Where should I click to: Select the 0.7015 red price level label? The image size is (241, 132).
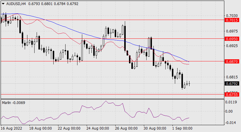[x=232, y=20]
